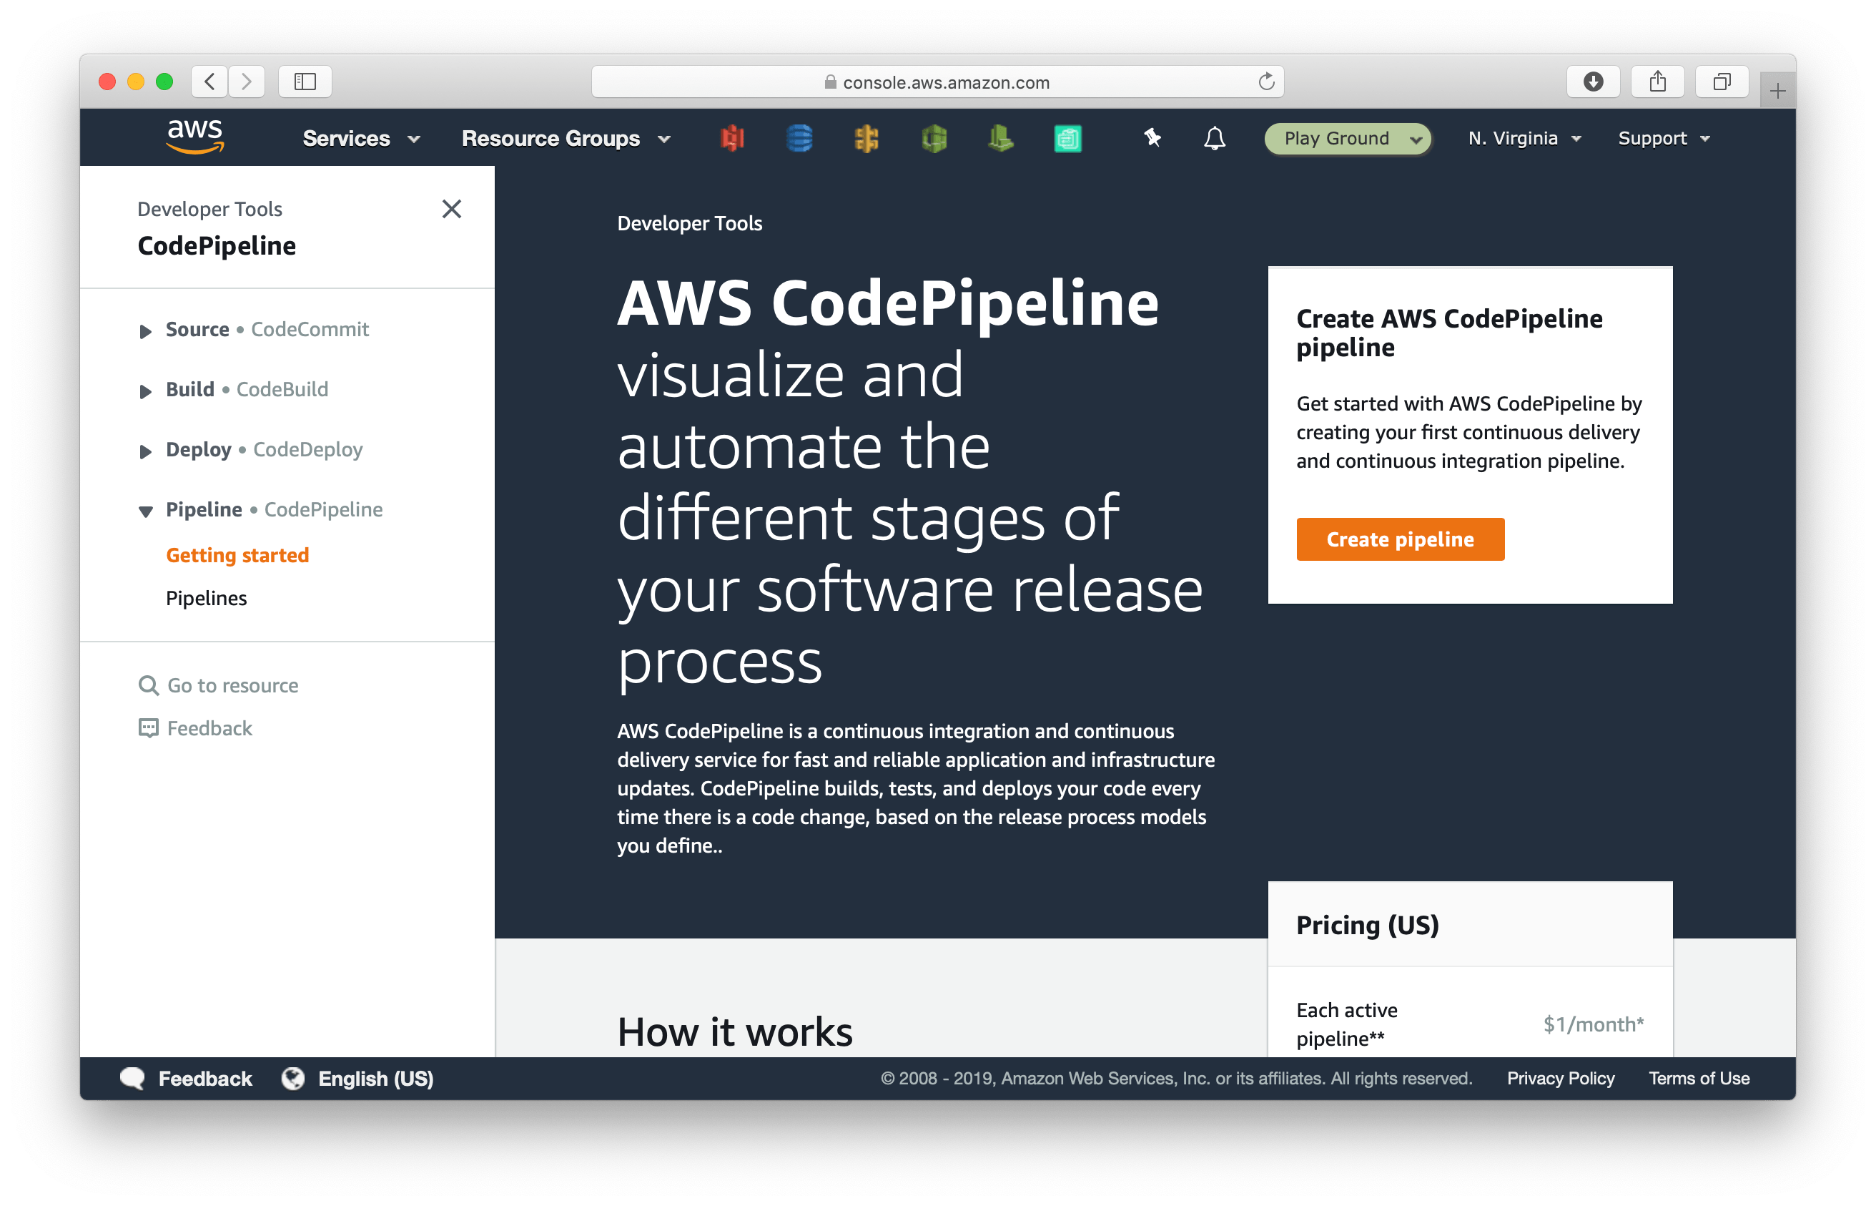The width and height of the screenshot is (1876, 1206).
Task: Expand the Source CodeCommit section
Action: (x=146, y=331)
